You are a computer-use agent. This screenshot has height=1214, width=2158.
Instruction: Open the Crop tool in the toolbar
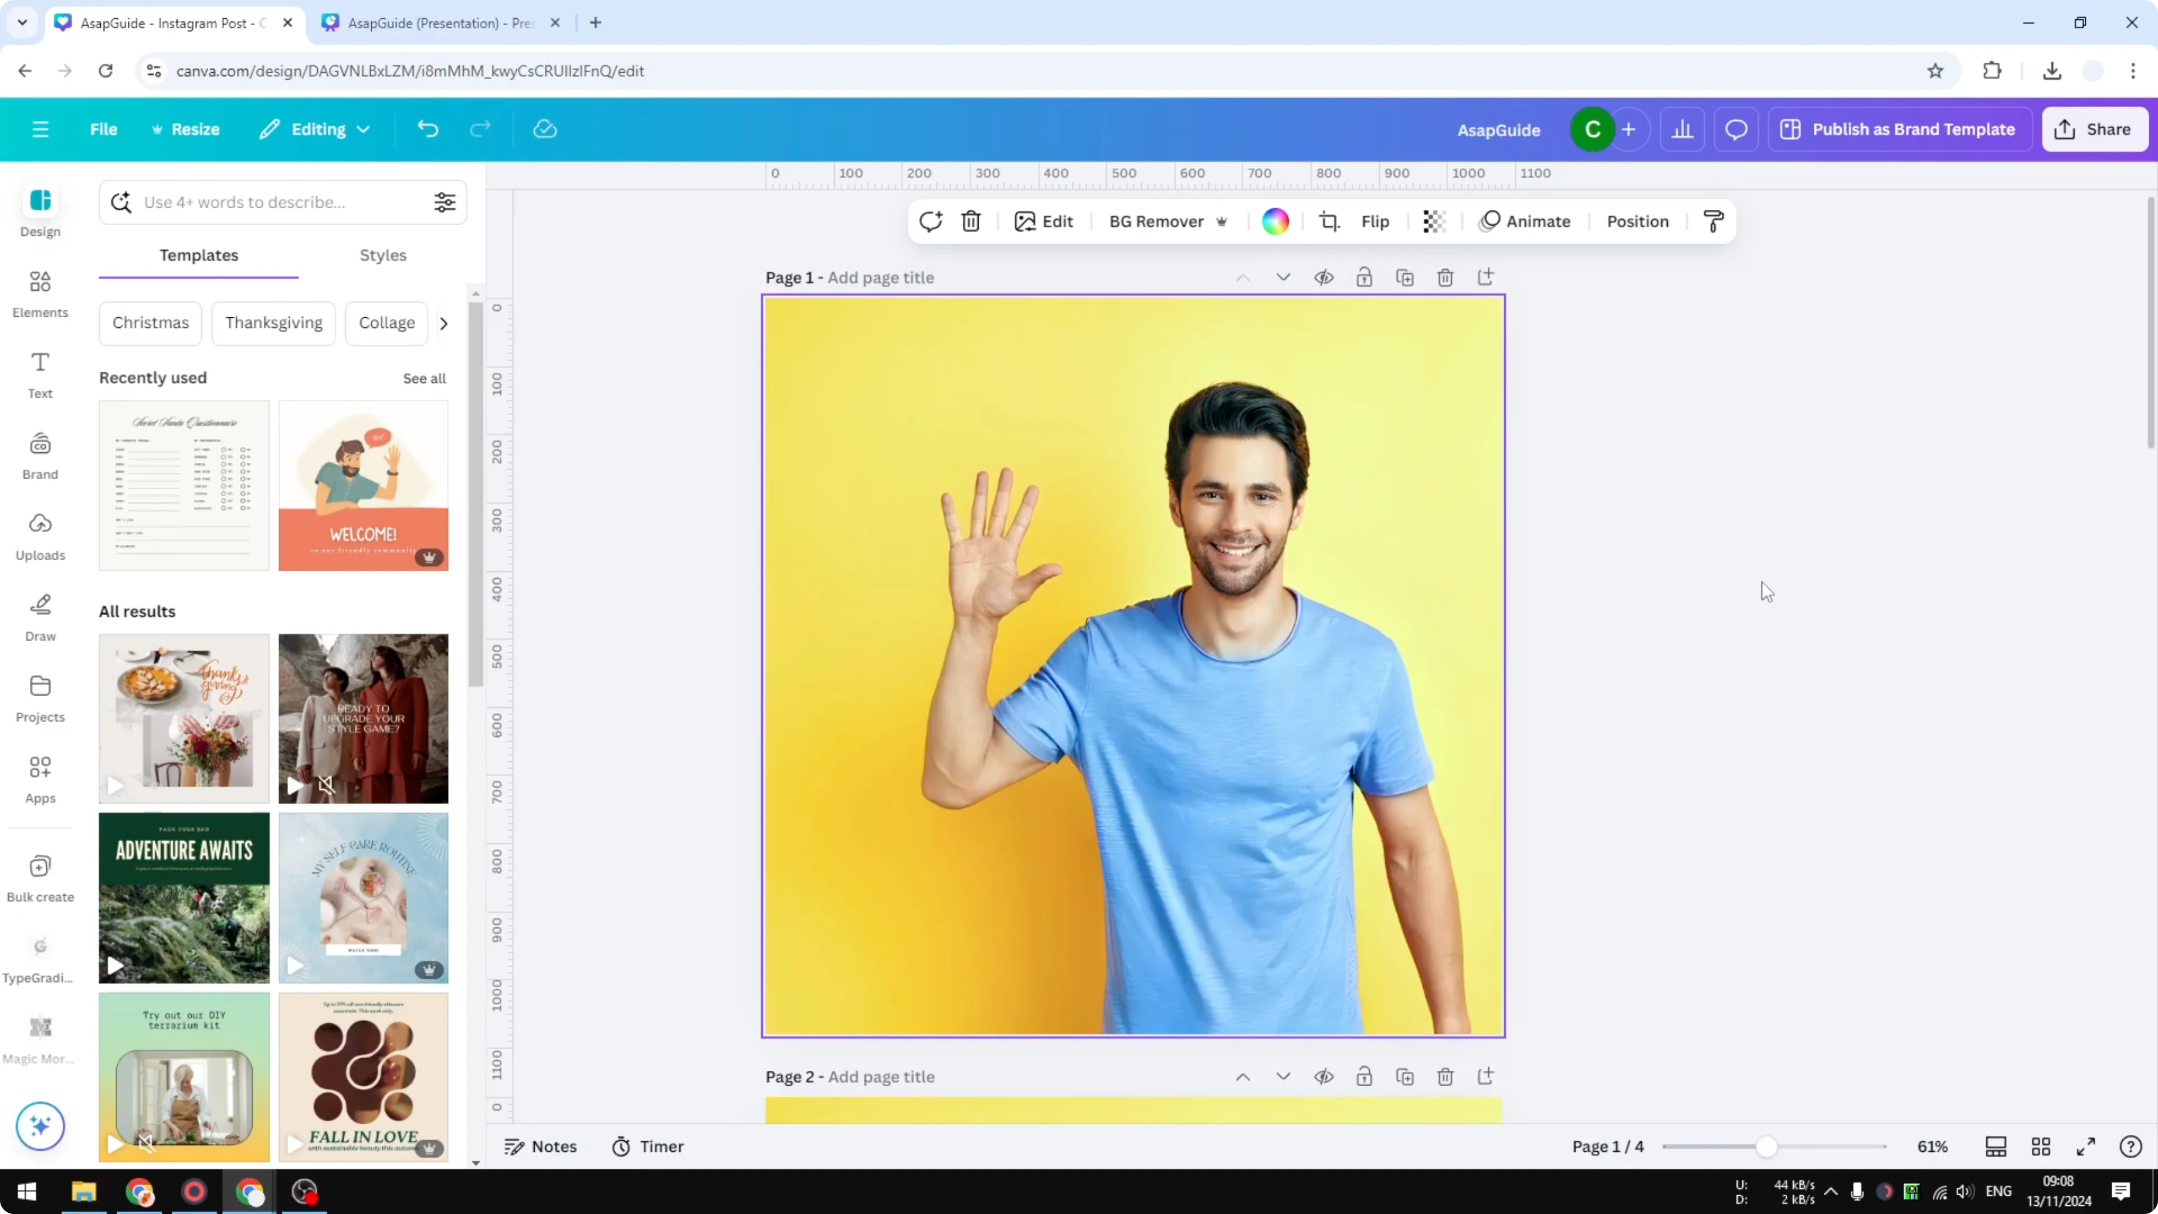pos(1329,221)
